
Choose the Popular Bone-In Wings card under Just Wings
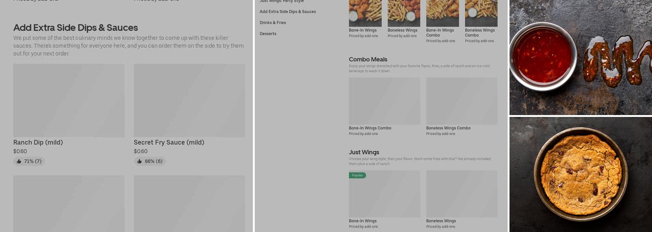pos(384,194)
